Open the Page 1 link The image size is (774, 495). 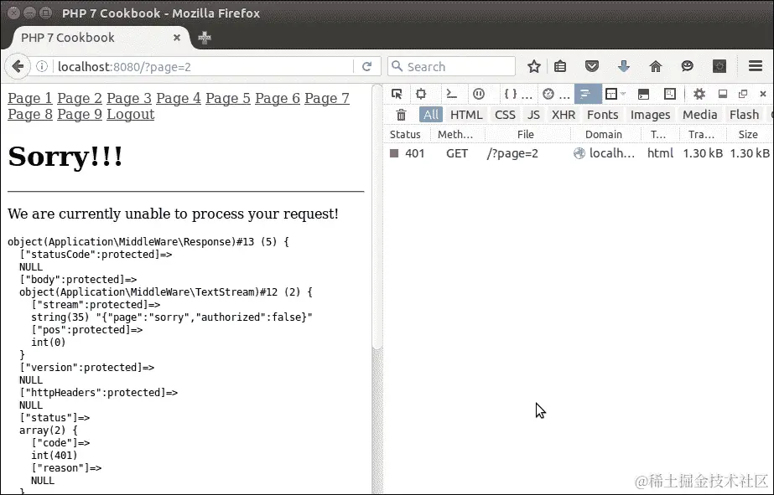(30, 99)
